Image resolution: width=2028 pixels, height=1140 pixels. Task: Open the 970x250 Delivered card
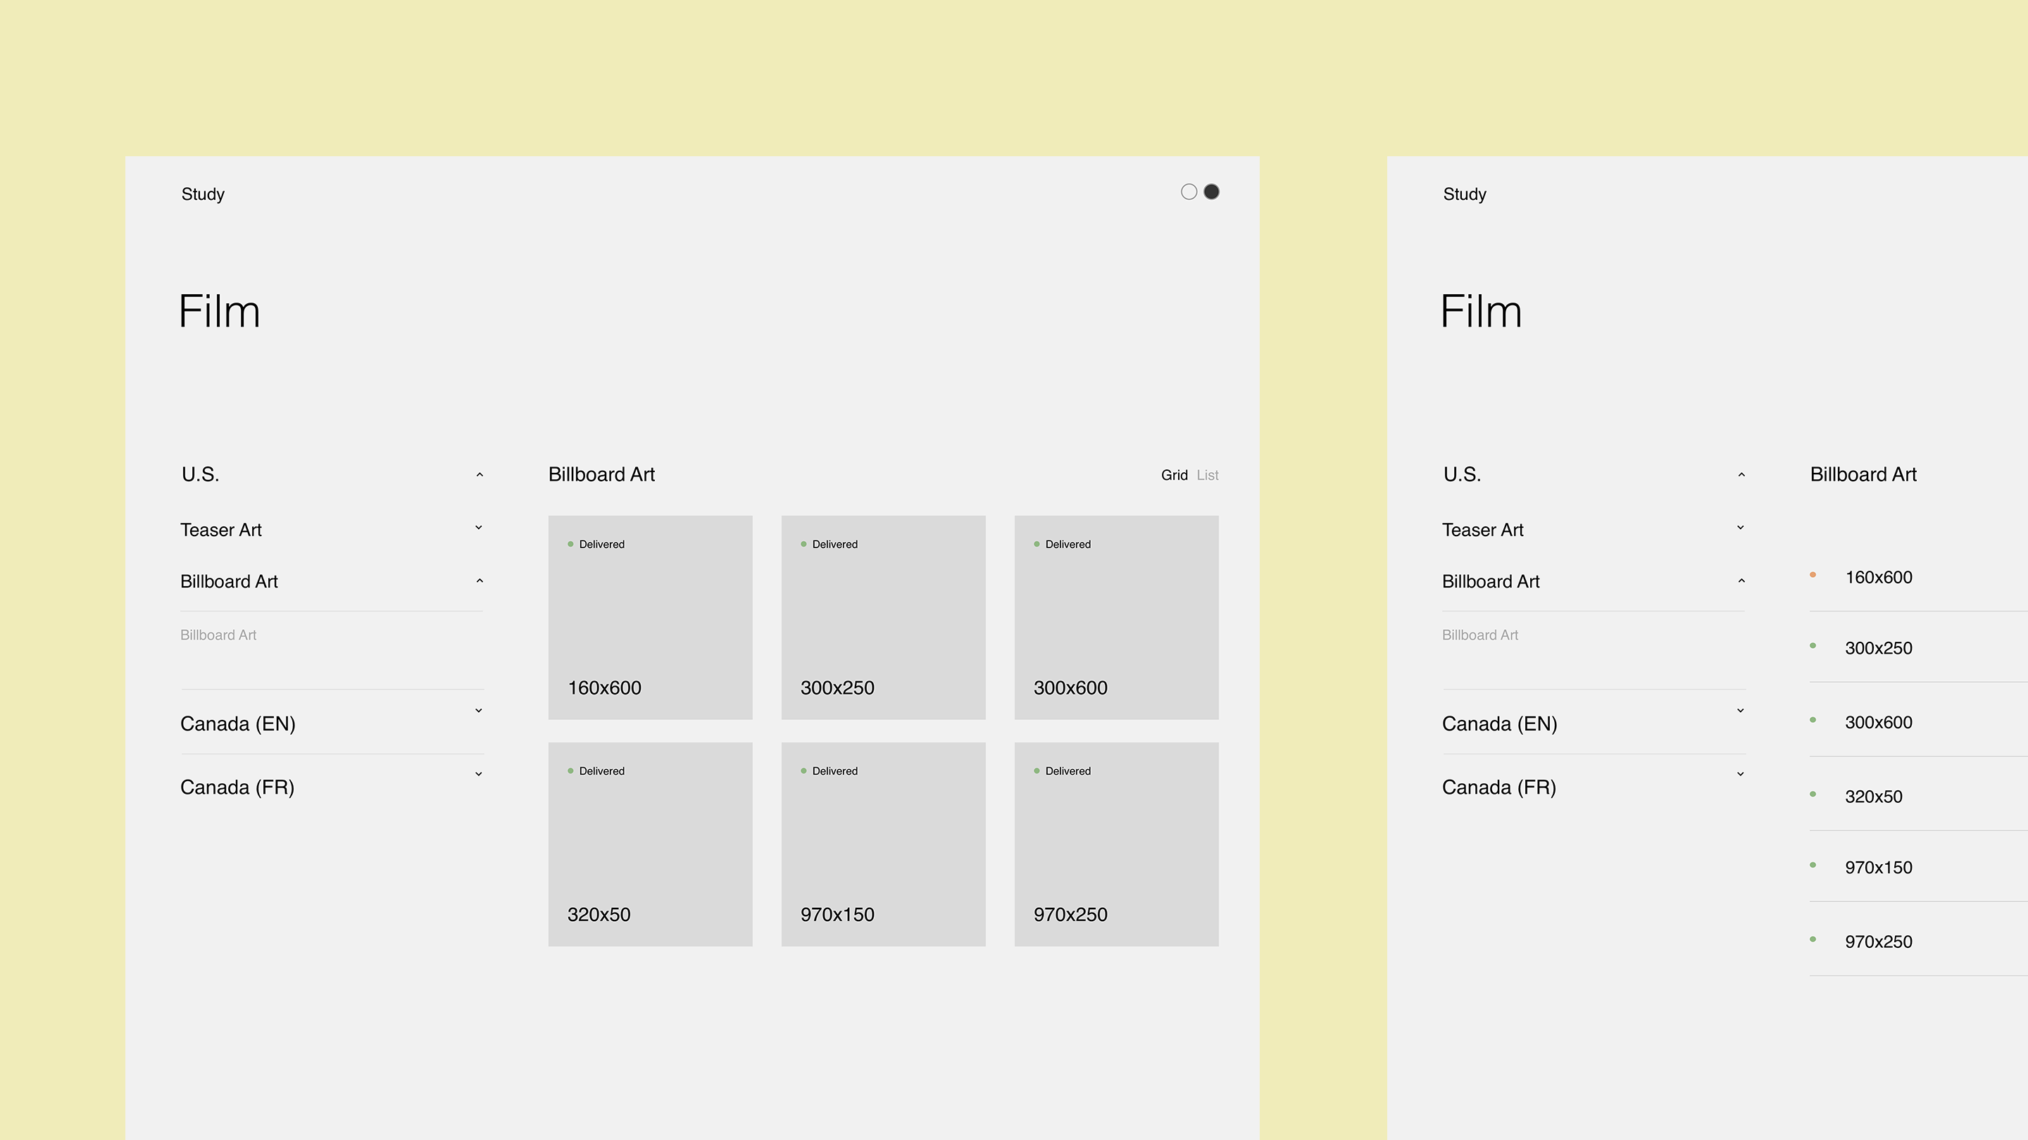point(1116,844)
